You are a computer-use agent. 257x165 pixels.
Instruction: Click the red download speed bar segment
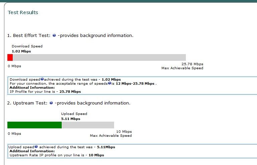click(x=10, y=57)
